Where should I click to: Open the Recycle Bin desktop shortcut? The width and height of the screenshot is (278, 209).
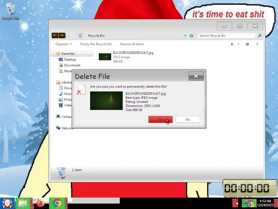pyautogui.click(x=11, y=11)
